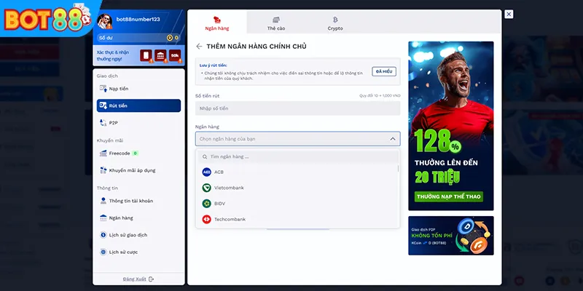Click the coin icon beside Số dư balance
The height and width of the screenshot is (291, 583).
169,37
